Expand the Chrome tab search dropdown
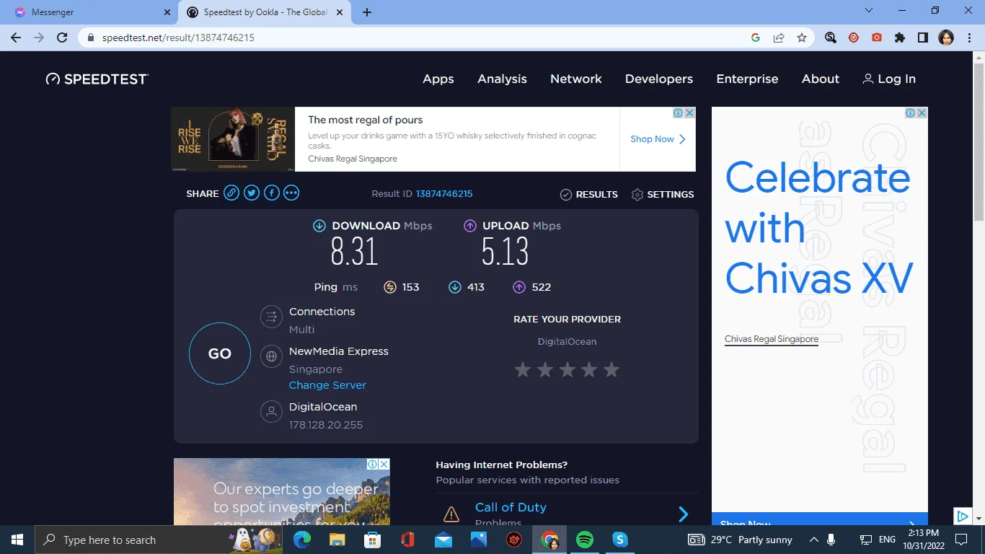The width and height of the screenshot is (985, 554). click(x=869, y=11)
